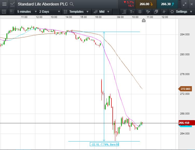Screen dimensions: 195x150
Task: Open the Mid price type dropdown
Action: (102, 12)
